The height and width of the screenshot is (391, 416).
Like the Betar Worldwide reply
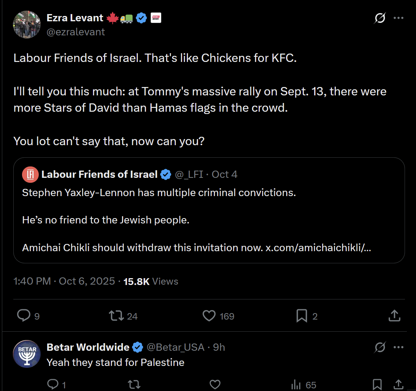click(x=215, y=385)
